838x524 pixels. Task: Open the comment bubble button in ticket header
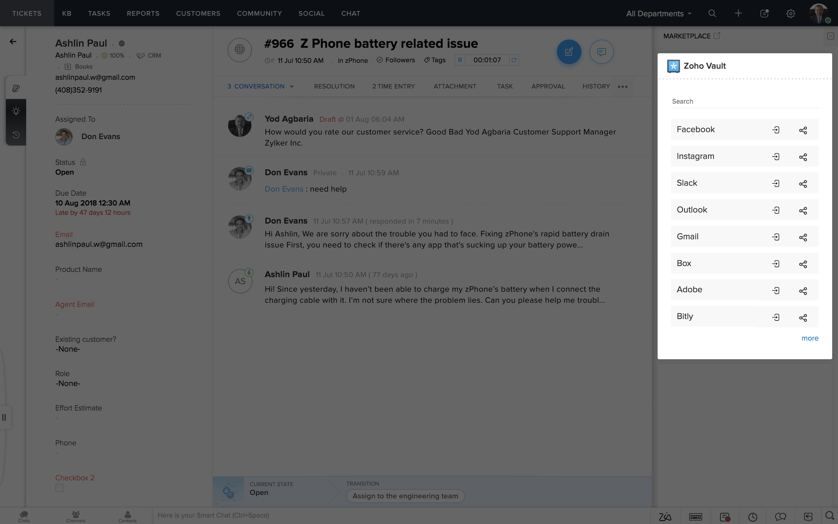[601, 52]
